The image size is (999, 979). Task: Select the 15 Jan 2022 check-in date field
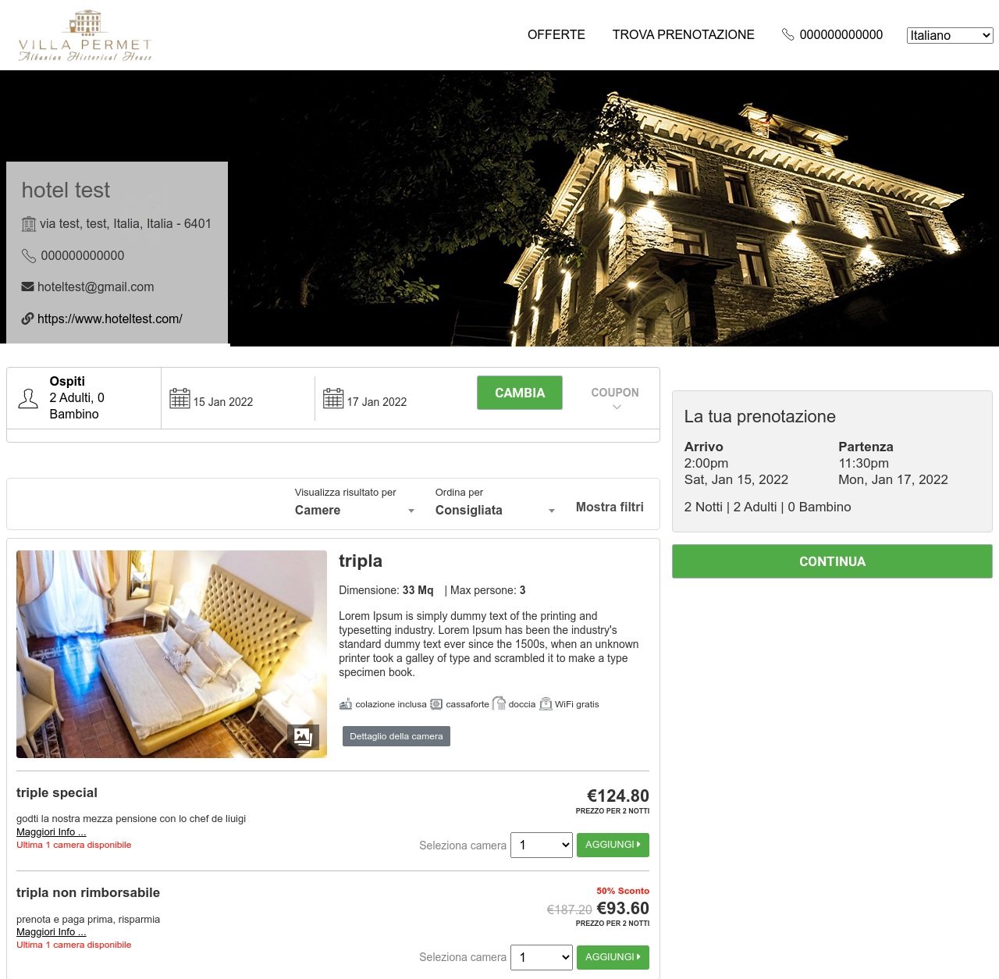click(238, 398)
